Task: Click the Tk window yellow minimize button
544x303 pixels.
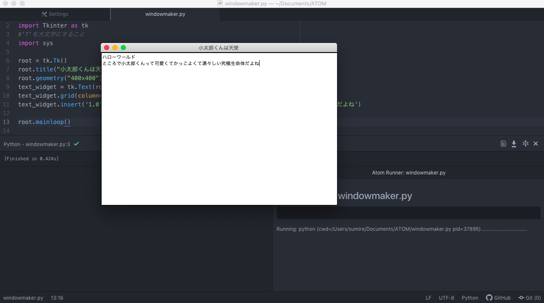Action: point(115,48)
